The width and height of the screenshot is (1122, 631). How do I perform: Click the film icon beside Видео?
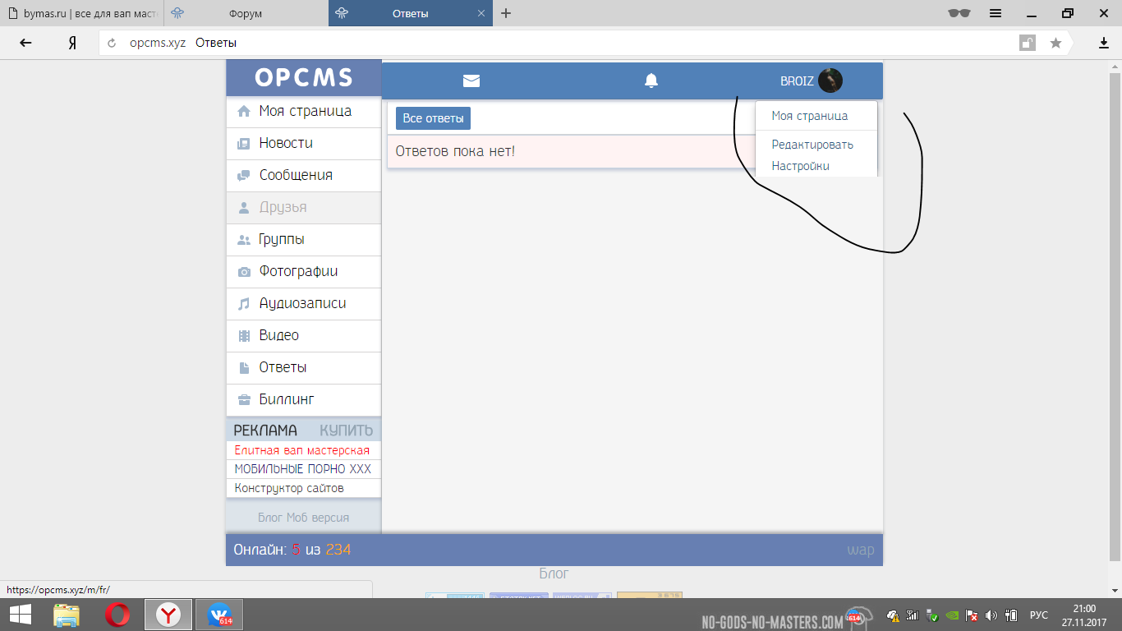tap(244, 336)
